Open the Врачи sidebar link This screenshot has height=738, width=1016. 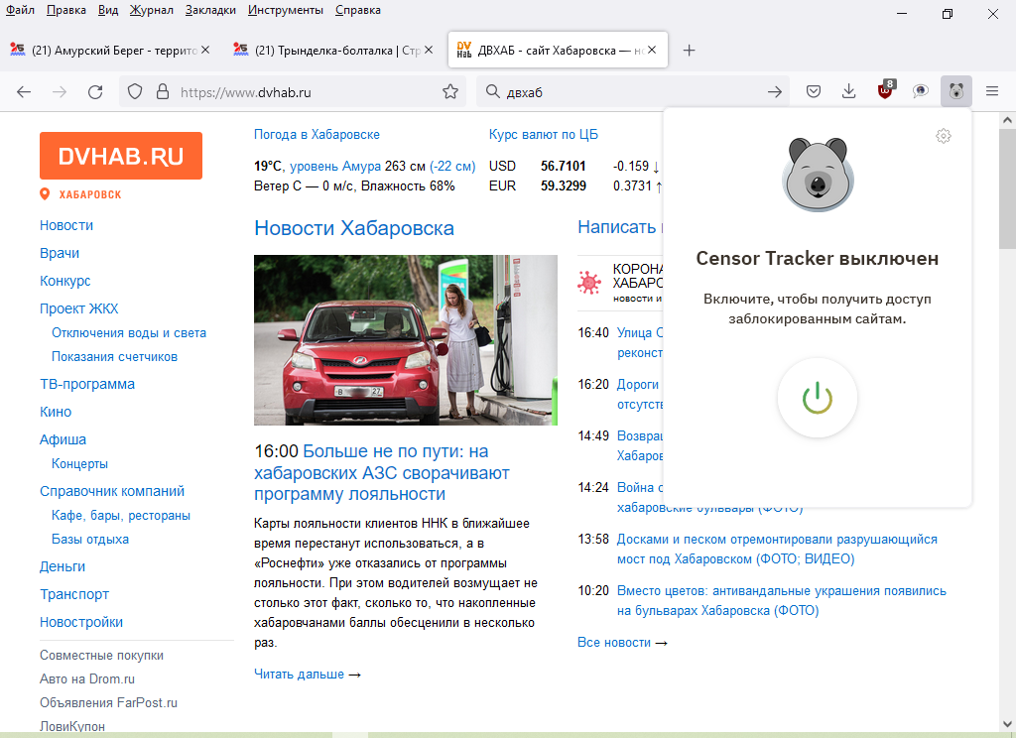pyautogui.click(x=60, y=253)
